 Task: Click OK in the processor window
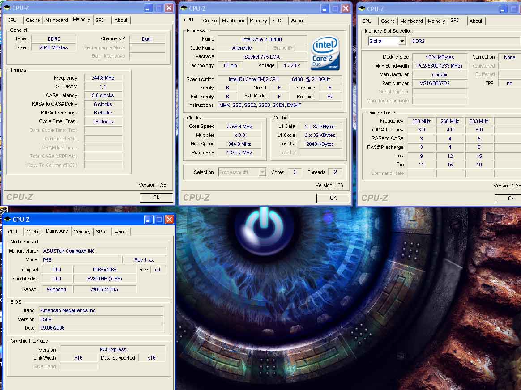pos(333,198)
